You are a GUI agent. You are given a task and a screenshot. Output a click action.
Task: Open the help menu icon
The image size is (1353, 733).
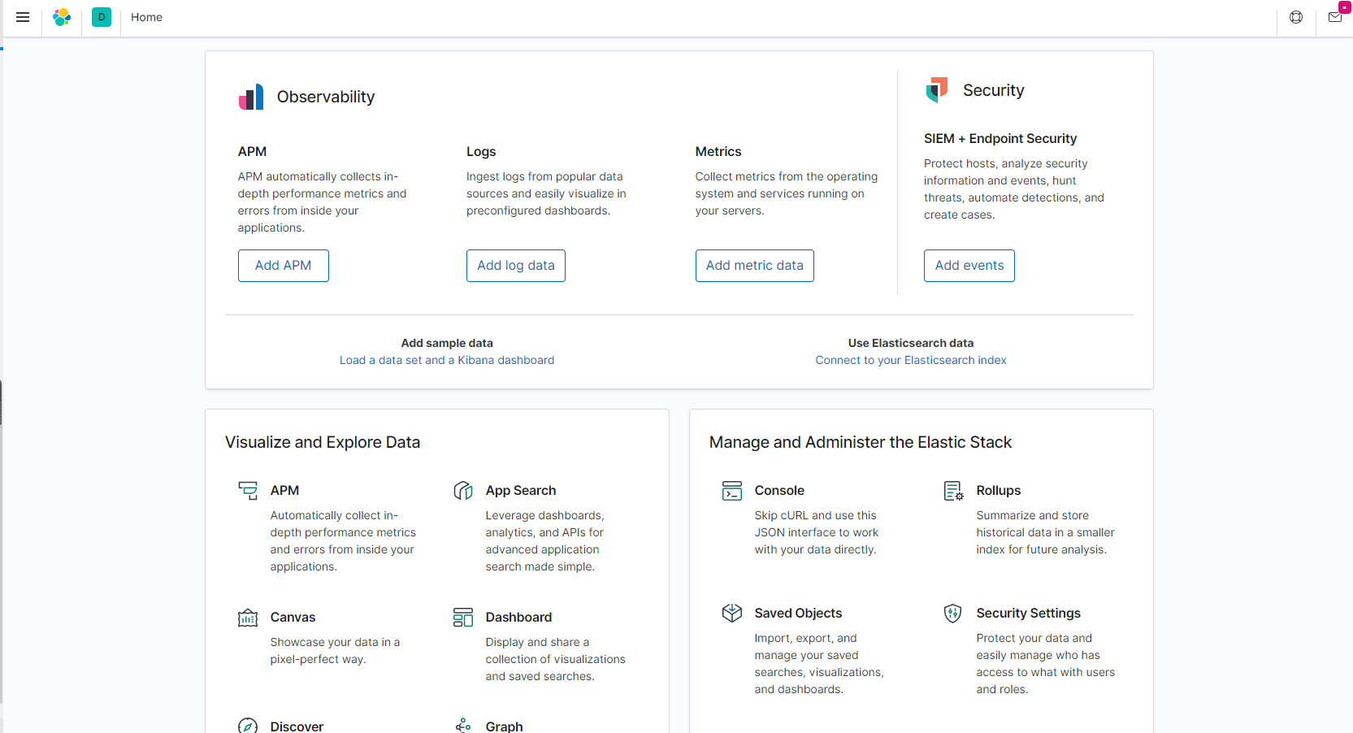pos(1296,17)
